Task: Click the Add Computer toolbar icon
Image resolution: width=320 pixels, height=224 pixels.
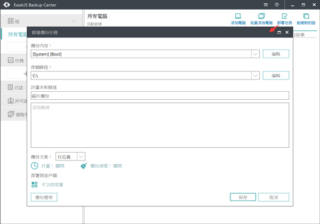Action: pos(238,16)
